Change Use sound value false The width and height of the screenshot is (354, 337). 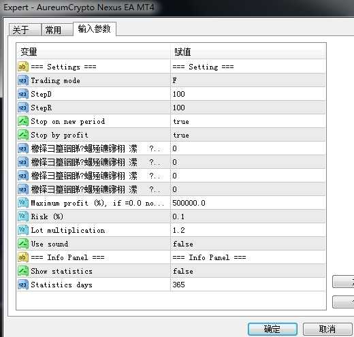coord(248,244)
